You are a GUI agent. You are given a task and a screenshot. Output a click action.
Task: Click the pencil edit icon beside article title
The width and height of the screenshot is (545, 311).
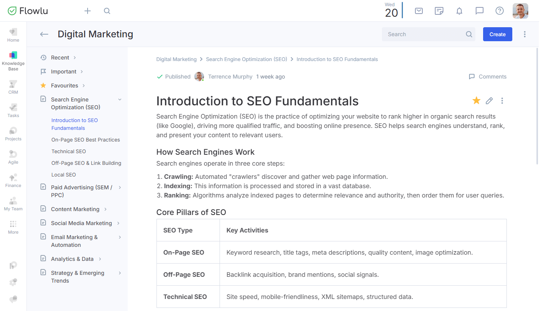click(x=489, y=101)
